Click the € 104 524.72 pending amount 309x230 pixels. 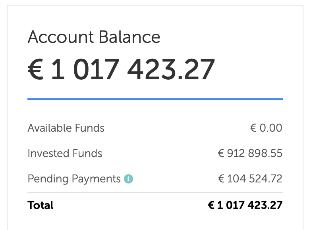(250, 179)
